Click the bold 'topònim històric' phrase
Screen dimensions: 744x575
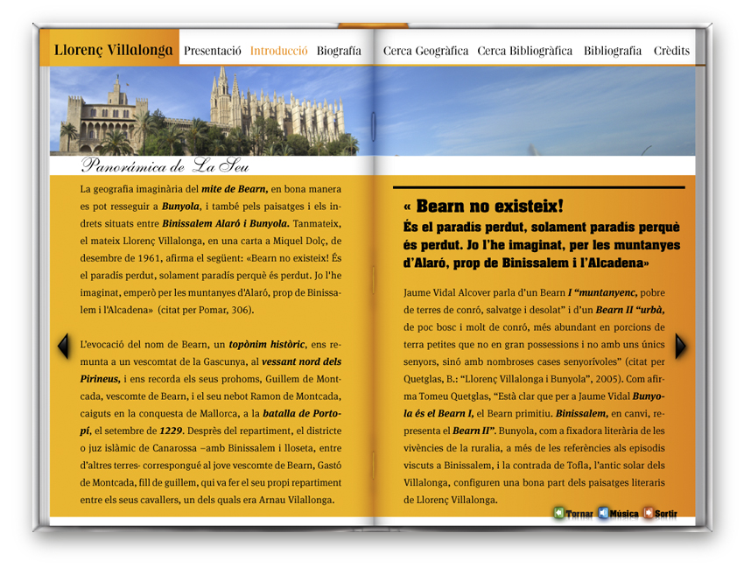click(267, 345)
